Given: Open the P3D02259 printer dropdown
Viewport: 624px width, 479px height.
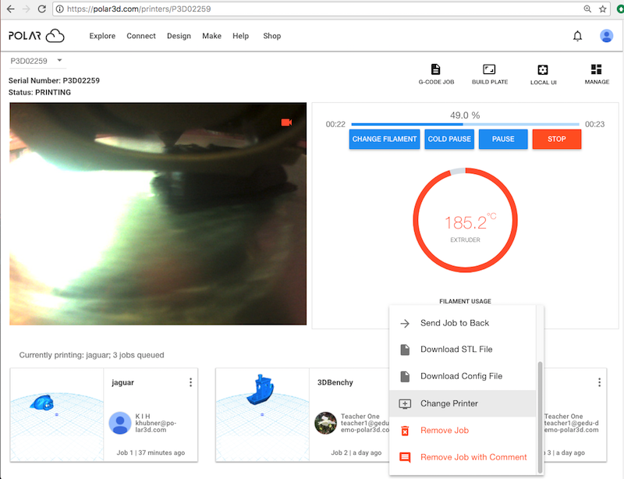Looking at the screenshot, I should coord(36,61).
